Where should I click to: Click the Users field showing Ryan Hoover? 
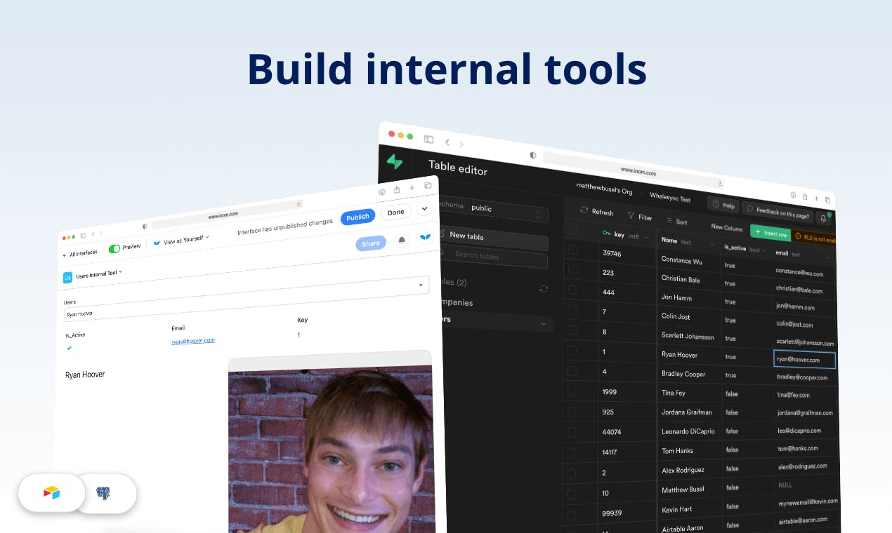[x=246, y=299]
